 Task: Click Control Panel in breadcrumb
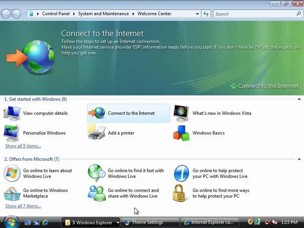point(56,14)
